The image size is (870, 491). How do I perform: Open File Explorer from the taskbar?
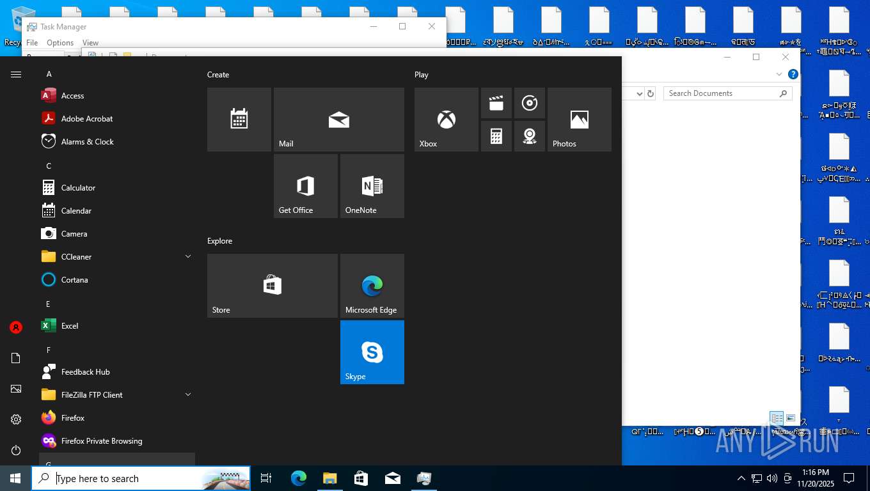tap(329, 478)
